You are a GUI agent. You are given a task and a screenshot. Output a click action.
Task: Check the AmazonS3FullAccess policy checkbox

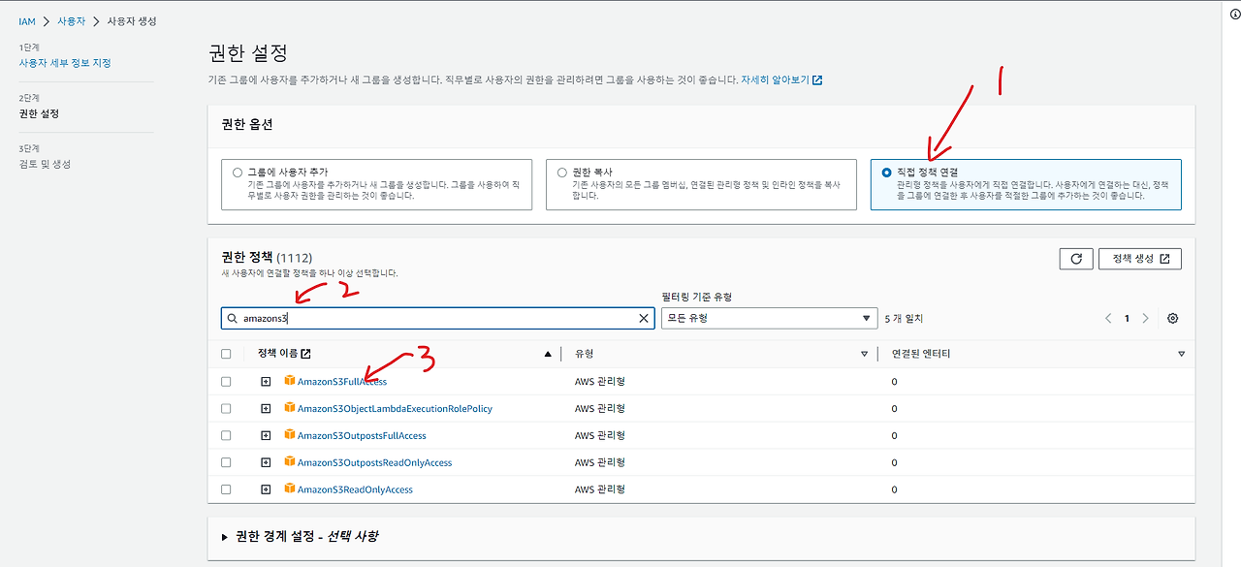pos(226,382)
